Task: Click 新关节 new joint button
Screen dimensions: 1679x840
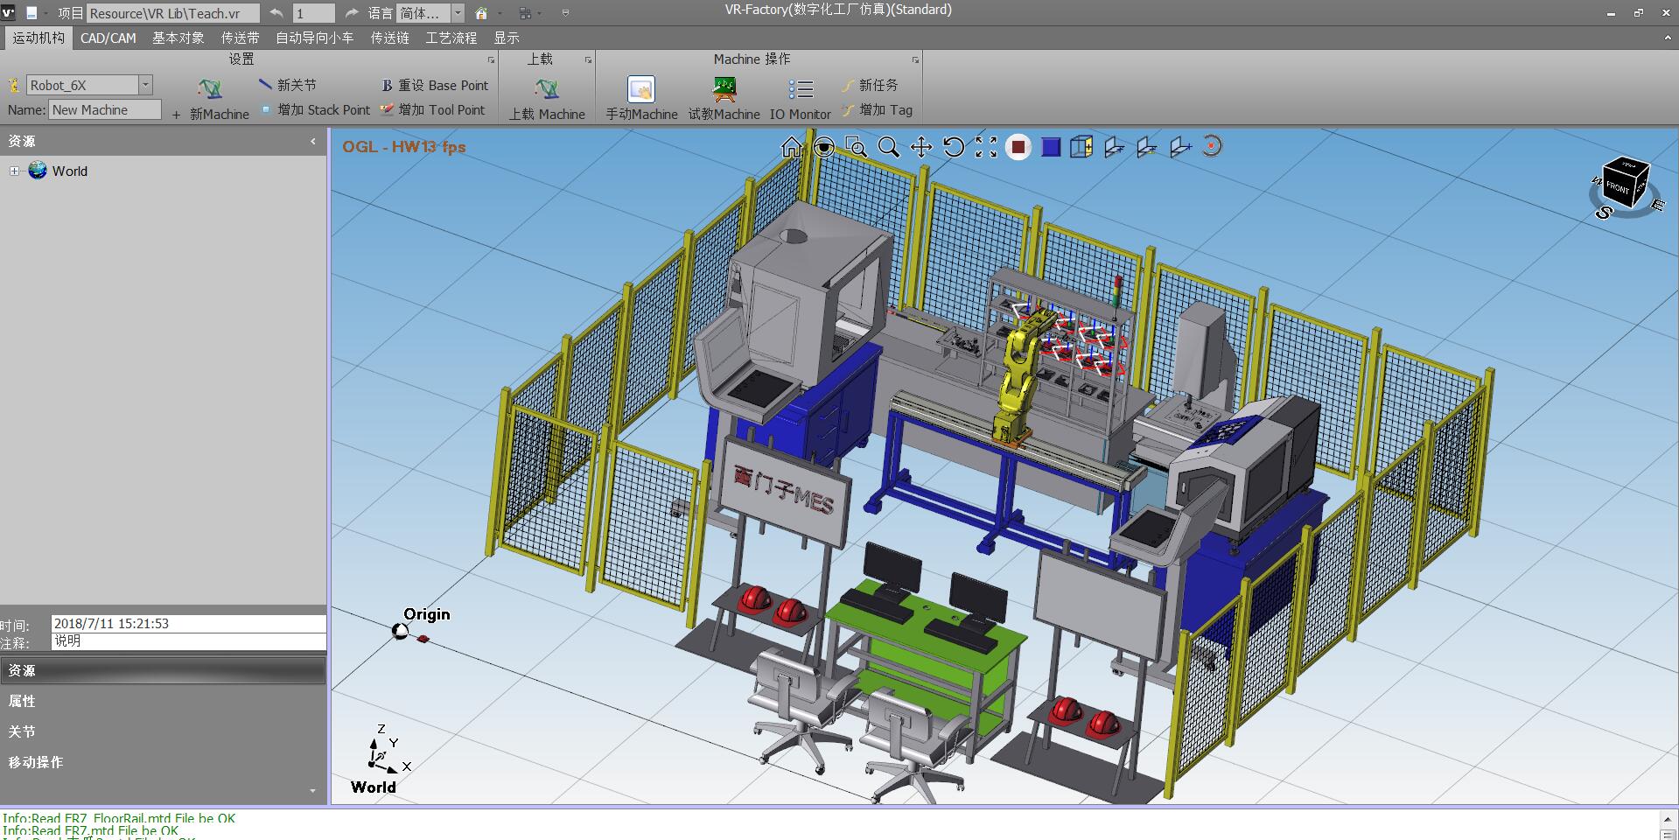Action: click(x=288, y=85)
